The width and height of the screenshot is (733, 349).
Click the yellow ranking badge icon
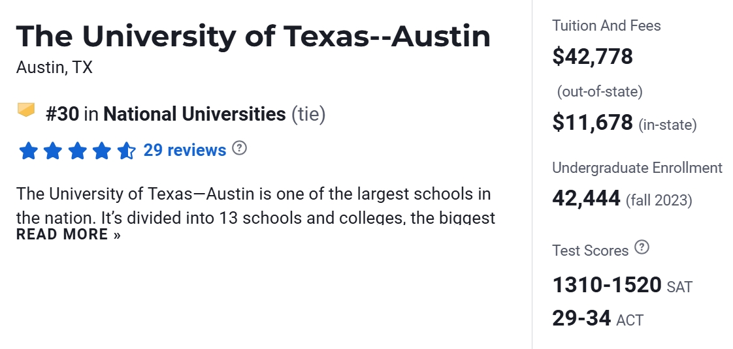(26, 110)
